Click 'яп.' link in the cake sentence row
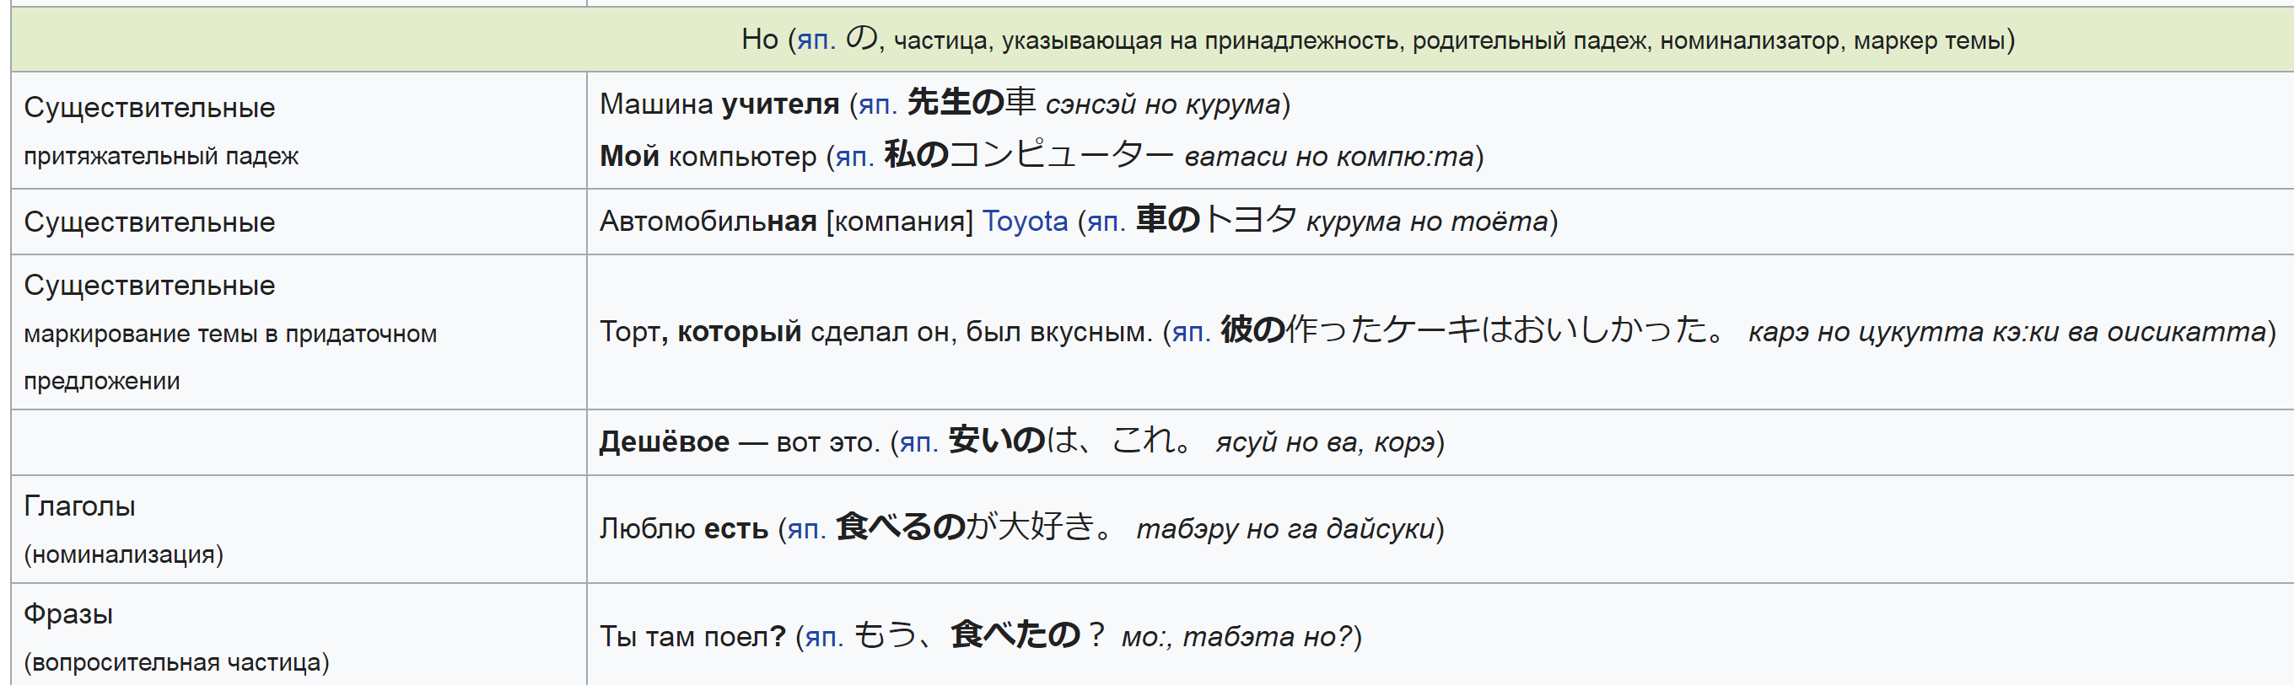This screenshot has width=2294, height=685. (1191, 333)
